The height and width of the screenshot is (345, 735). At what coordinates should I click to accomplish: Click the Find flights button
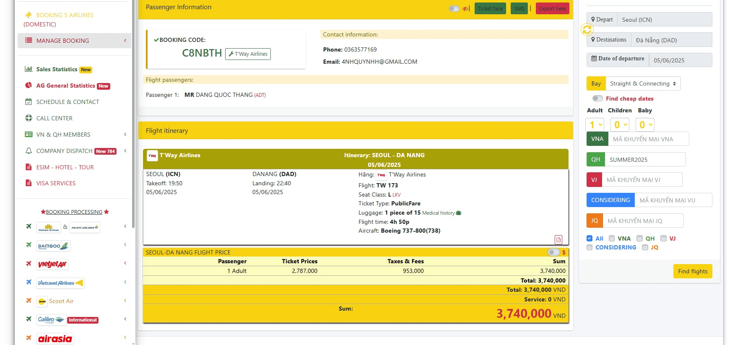[x=693, y=271]
